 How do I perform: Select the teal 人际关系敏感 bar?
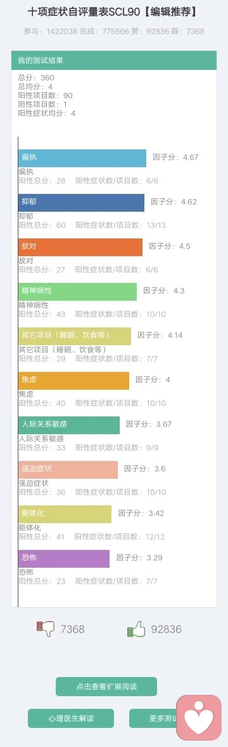[x=69, y=425]
